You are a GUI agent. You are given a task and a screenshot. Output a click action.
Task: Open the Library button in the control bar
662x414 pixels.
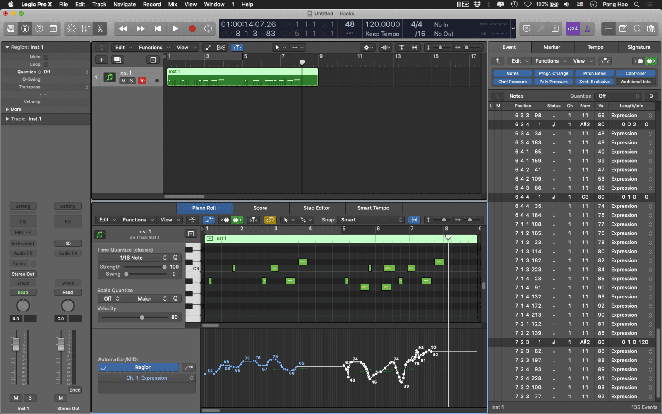coord(11,29)
